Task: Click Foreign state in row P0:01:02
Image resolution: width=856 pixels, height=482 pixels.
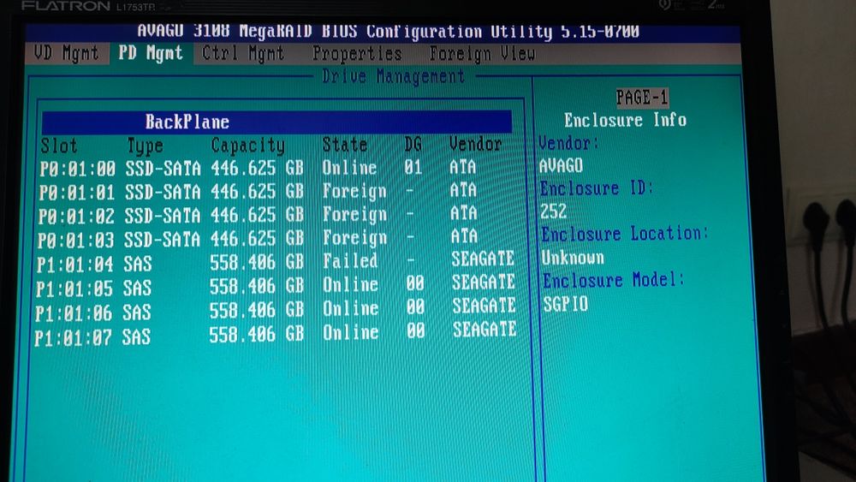Action: (354, 215)
